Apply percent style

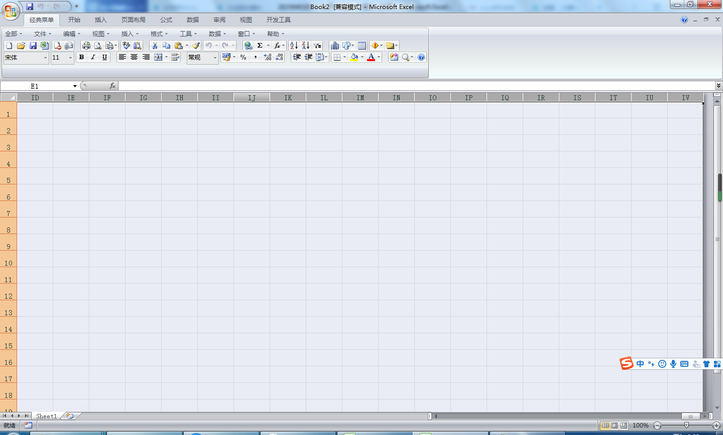(x=244, y=58)
